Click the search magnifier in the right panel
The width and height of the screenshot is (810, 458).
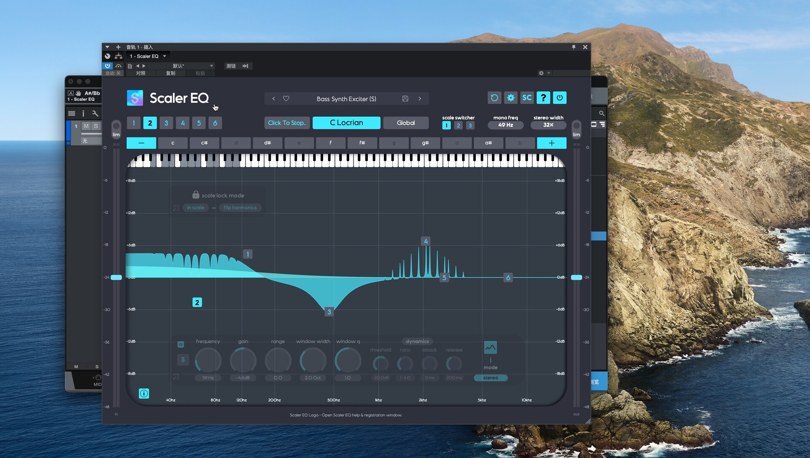click(602, 113)
